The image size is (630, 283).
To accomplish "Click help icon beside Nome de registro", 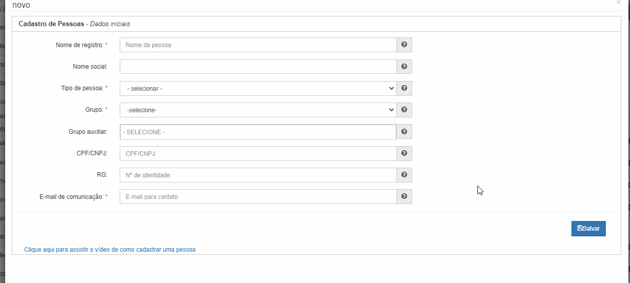I will pyautogui.click(x=404, y=45).
